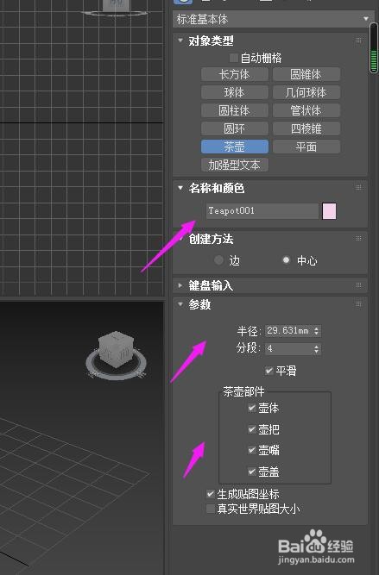Click the 分段 spinner arrows
379x575 pixels.
[x=316, y=348]
